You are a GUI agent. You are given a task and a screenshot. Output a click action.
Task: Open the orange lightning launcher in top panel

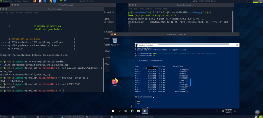51,1
